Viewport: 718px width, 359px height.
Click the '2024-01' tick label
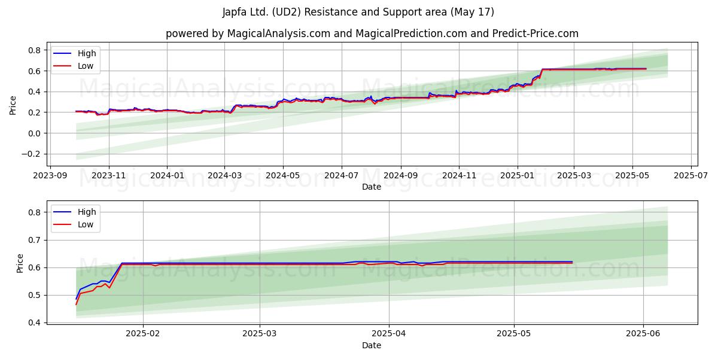[166, 175]
